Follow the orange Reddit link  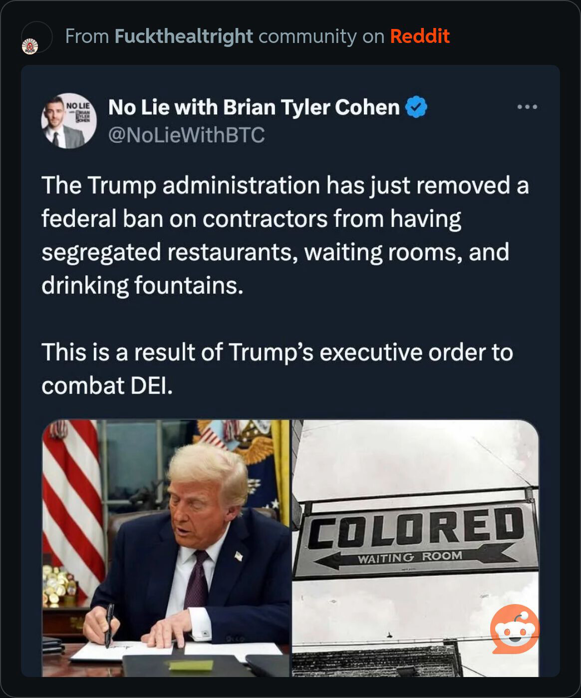pos(420,36)
